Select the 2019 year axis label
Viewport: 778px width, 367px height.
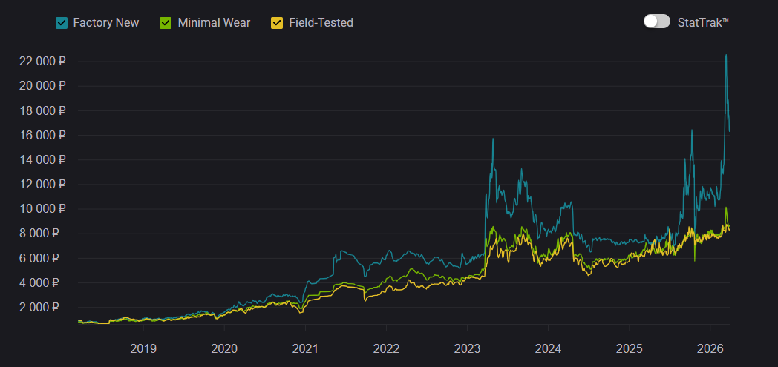[143, 348]
